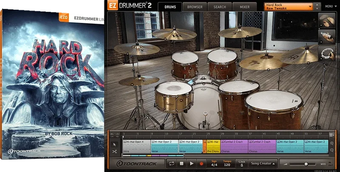Switch to the Drums tab
340x172 pixels.
170,7
